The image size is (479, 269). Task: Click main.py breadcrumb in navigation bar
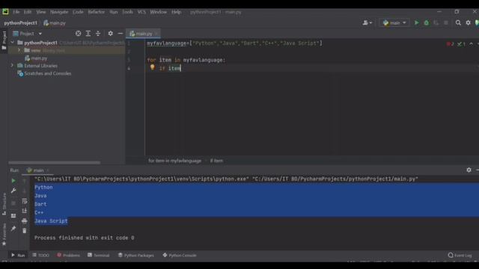pyautogui.click(x=55, y=23)
